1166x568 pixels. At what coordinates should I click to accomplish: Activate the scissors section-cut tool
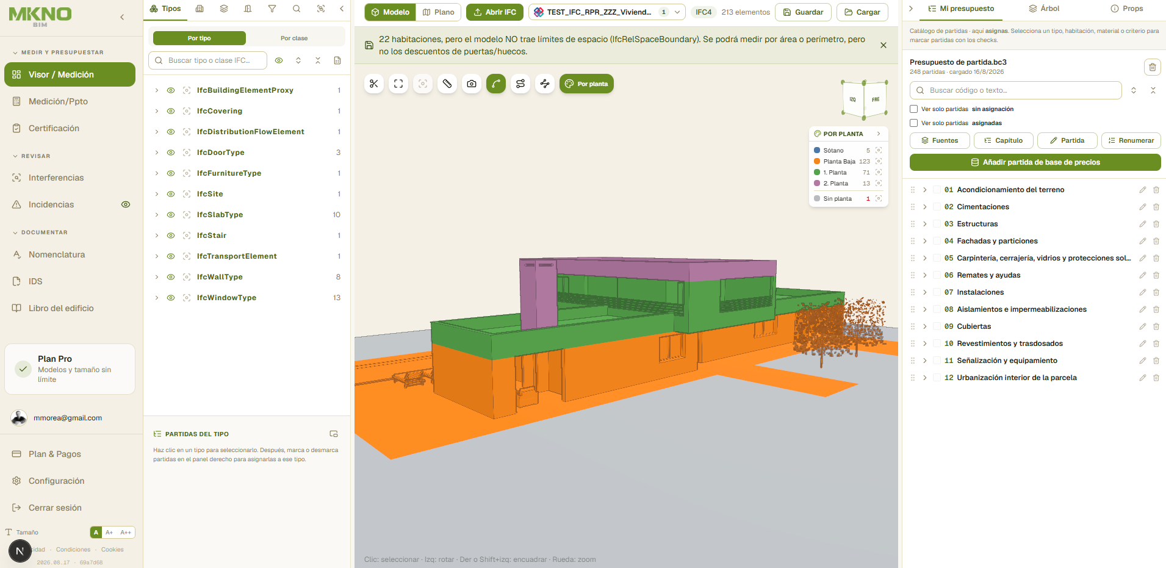click(x=374, y=84)
